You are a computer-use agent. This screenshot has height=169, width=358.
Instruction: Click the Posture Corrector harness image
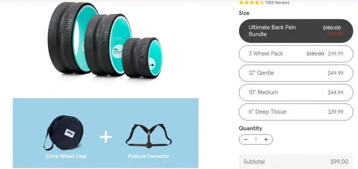pyautogui.click(x=149, y=136)
